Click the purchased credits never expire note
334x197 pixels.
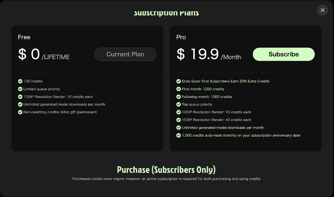(x=166, y=179)
